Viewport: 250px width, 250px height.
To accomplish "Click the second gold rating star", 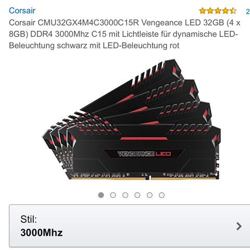I will pos(210,11).
